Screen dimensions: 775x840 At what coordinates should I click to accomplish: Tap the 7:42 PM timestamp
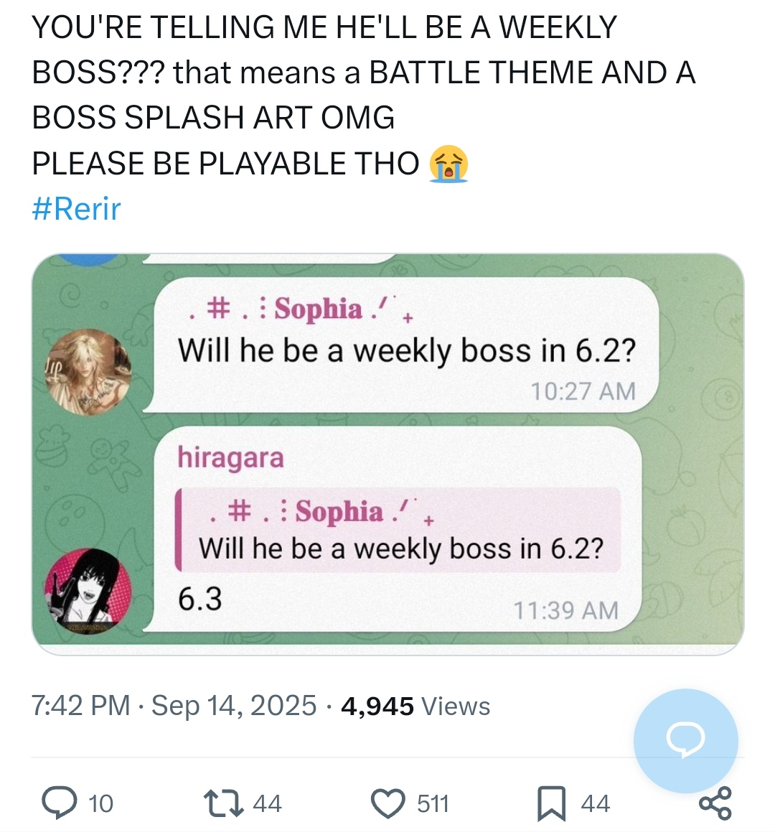point(81,705)
